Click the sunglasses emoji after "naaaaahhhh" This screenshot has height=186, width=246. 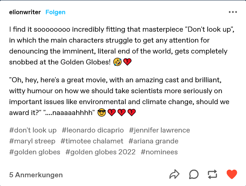click(101, 113)
